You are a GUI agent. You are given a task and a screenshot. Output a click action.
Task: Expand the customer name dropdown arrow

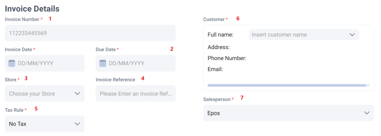(x=352, y=35)
